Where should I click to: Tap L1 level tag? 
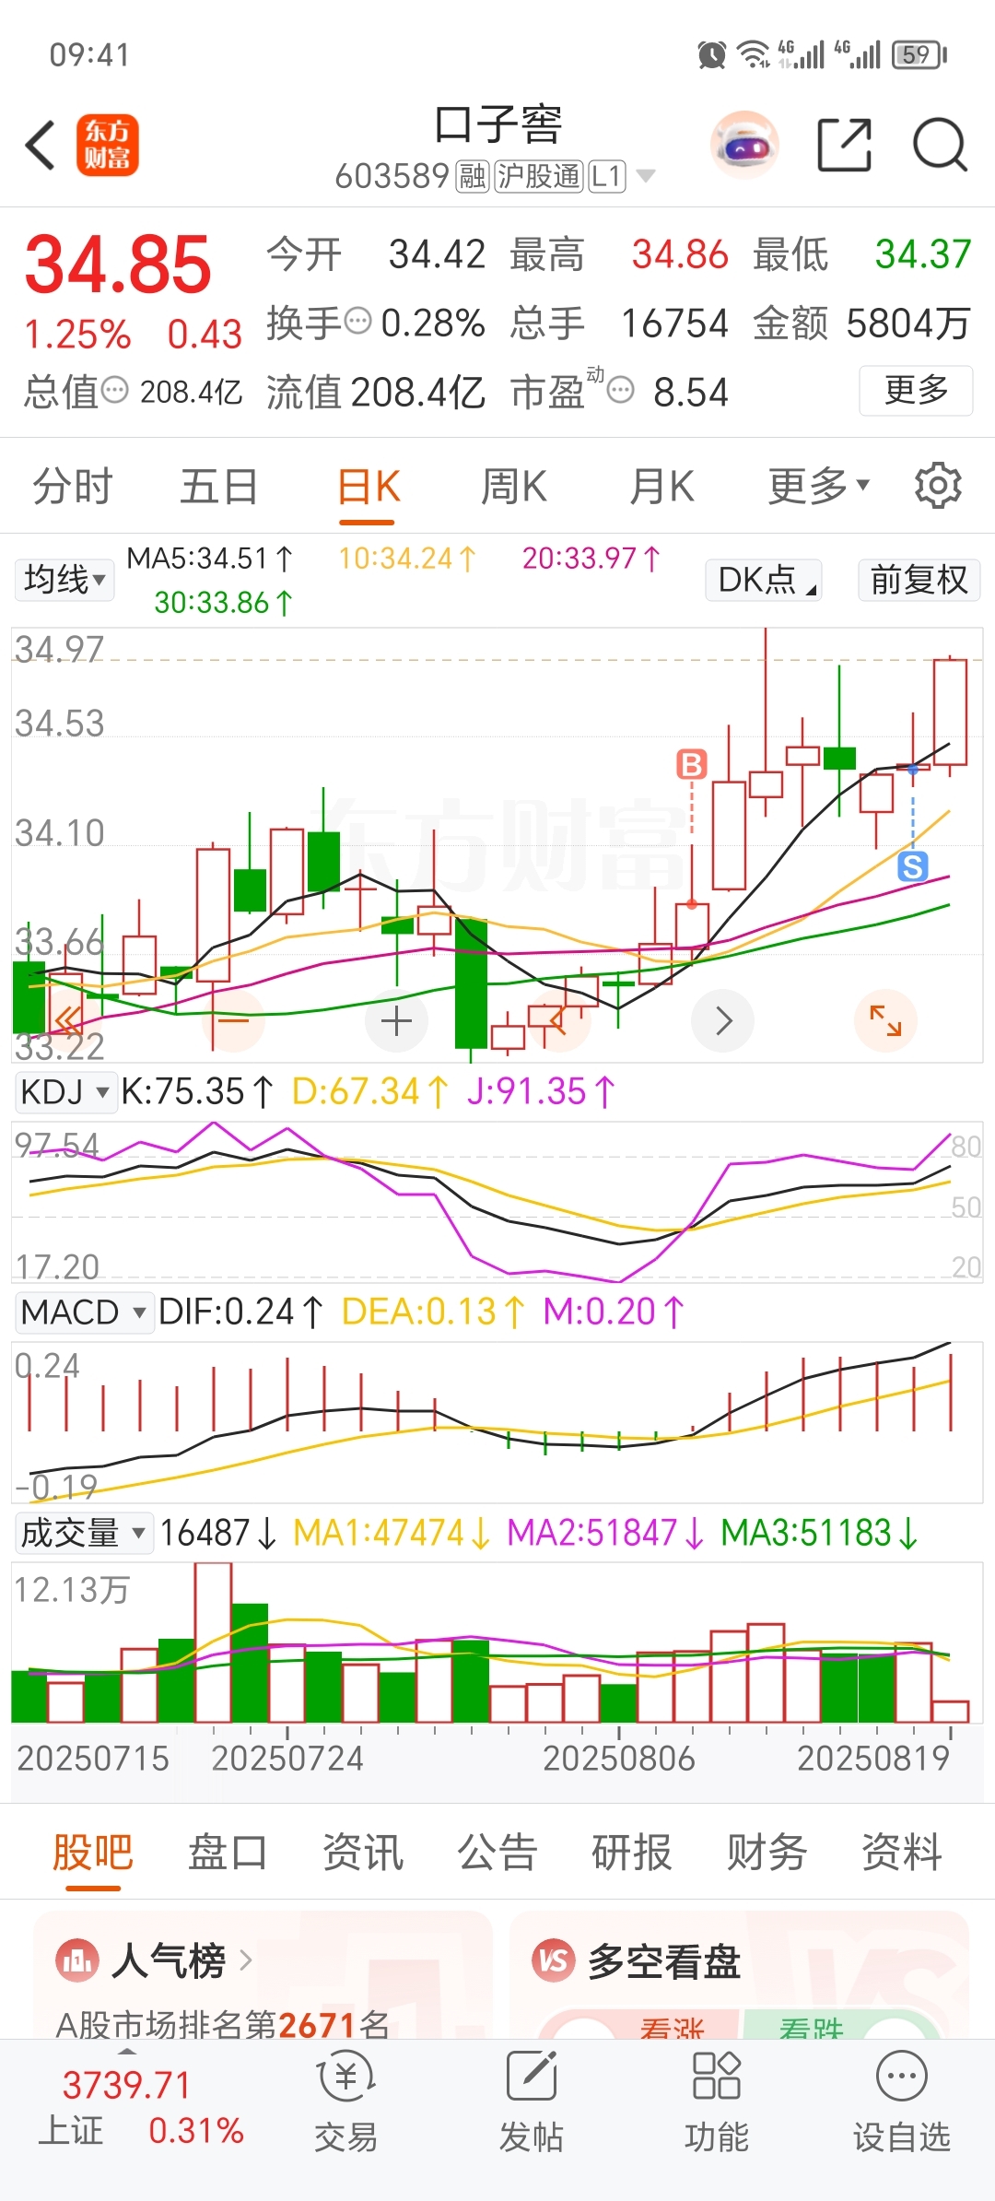[x=607, y=176]
